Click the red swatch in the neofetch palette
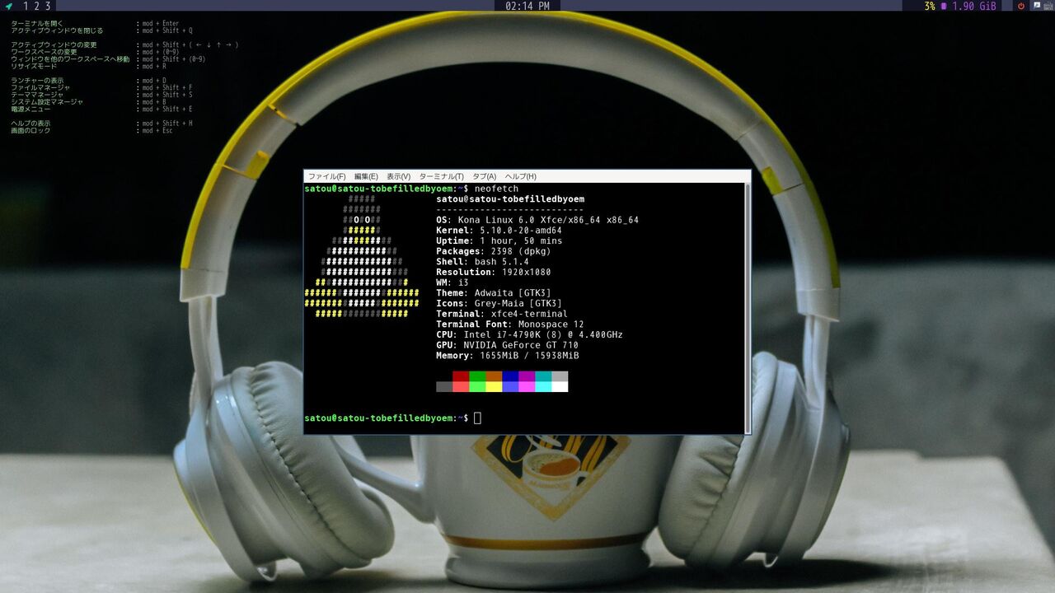The width and height of the screenshot is (1055, 593). click(461, 376)
